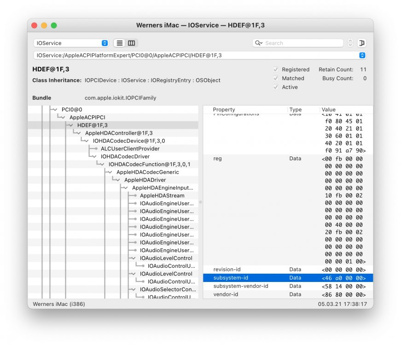Select the vendor-id property row

pyautogui.click(x=288, y=294)
